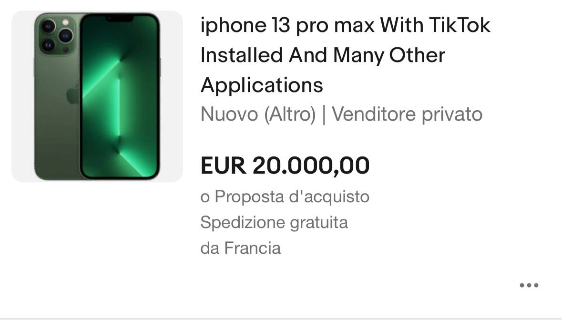Open the three-dot more options menu
This screenshot has width=562, height=321.
529,286
